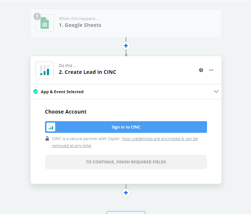Click To Continue, Finish Required Fields button
The image size is (251, 214).
tap(126, 162)
